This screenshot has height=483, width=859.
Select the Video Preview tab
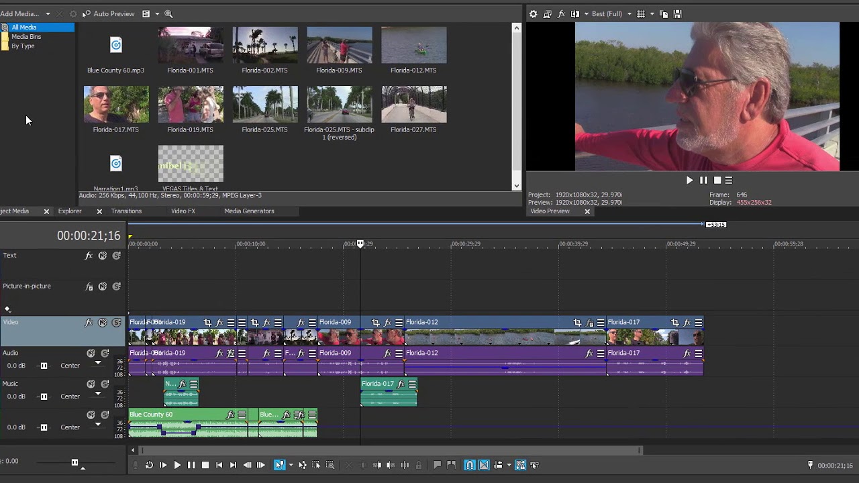[x=550, y=211]
